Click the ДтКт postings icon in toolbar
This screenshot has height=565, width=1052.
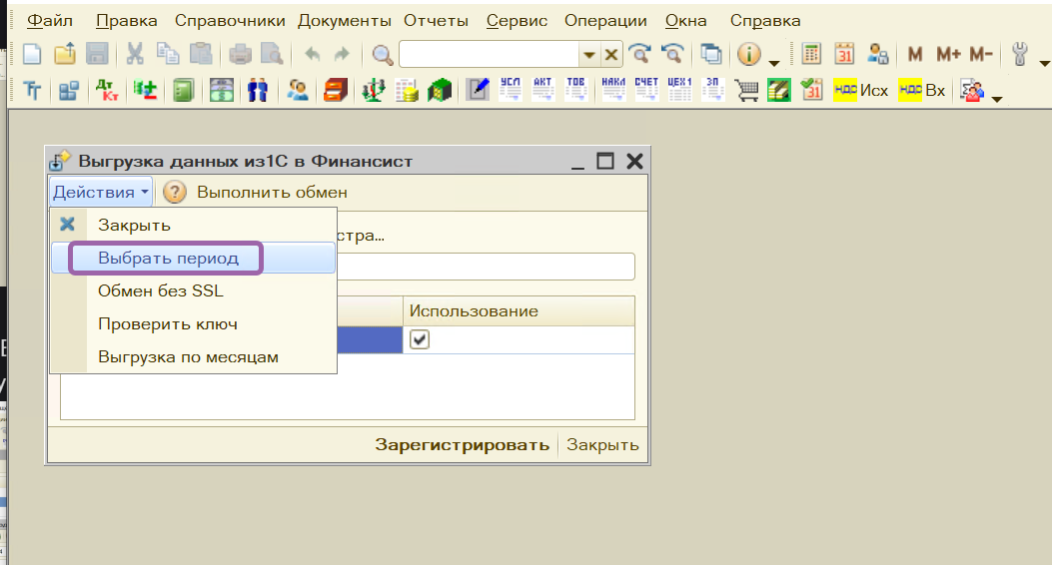coord(106,91)
